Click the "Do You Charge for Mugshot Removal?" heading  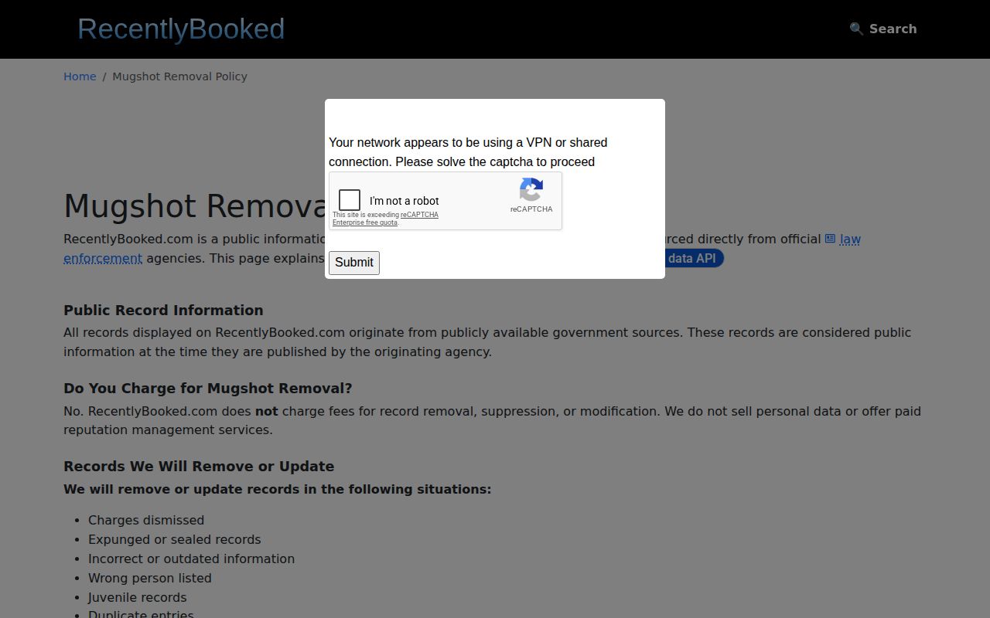click(x=207, y=388)
